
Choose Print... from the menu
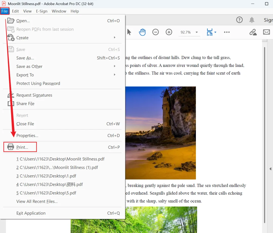tap(62, 147)
